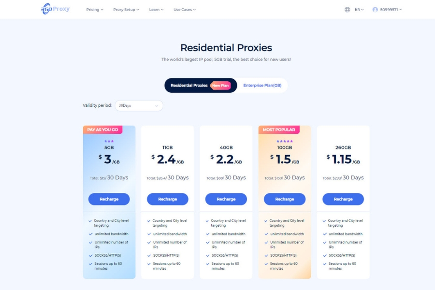Click the 40GB plan title
The height and width of the screenshot is (290, 435).
[x=226, y=147]
